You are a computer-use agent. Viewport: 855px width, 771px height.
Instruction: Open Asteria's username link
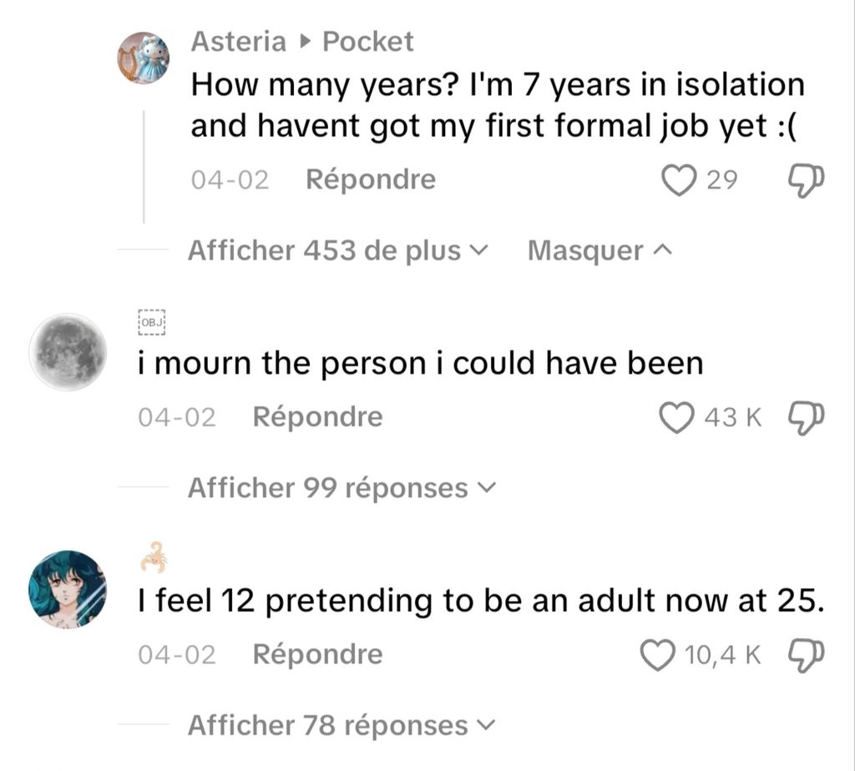(x=238, y=42)
